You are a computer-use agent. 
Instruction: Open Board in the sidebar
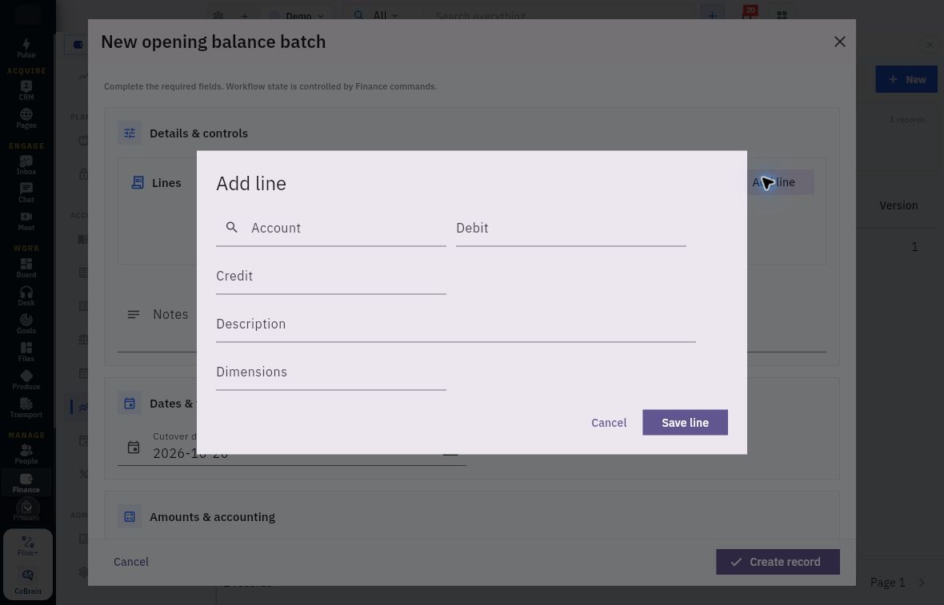pos(26,268)
